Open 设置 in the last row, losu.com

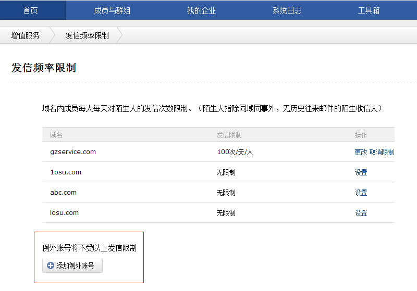[x=361, y=213]
